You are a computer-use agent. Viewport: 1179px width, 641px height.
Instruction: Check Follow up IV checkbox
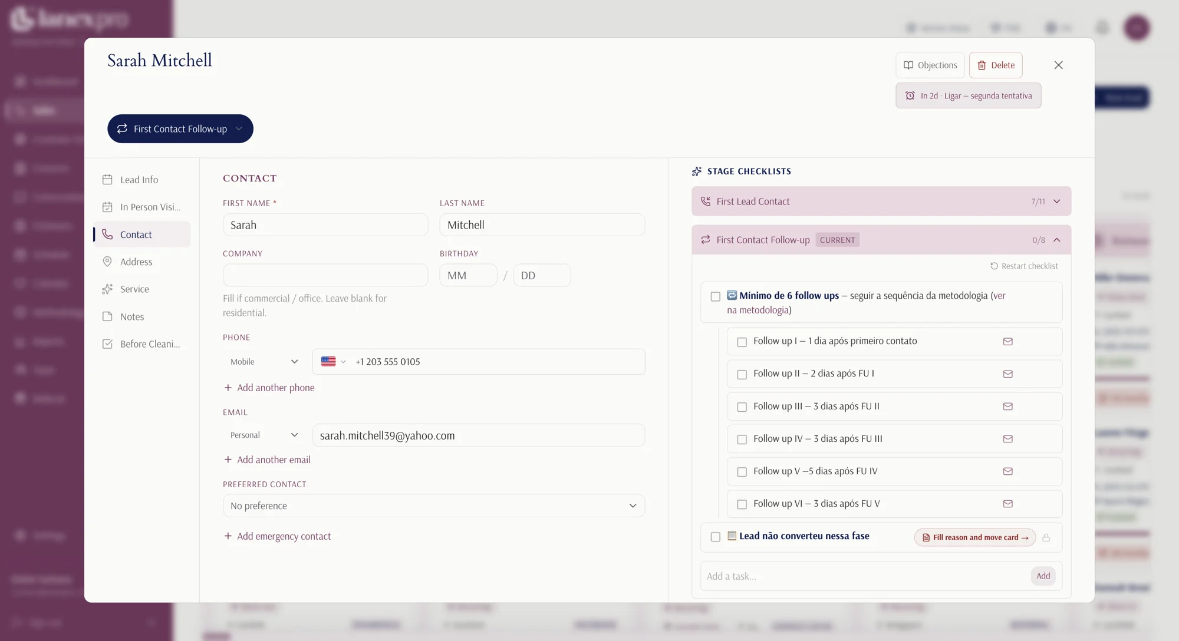click(742, 440)
